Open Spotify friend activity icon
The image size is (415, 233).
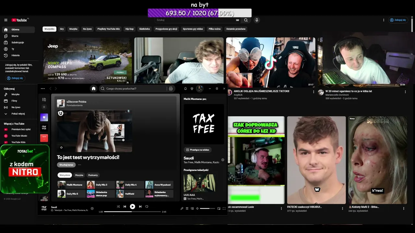click(x=192, y=88)
